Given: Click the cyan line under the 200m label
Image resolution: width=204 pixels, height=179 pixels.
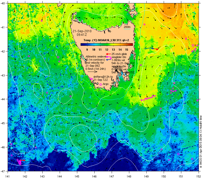Looking at the screenshot, I should tap(127, 29).
